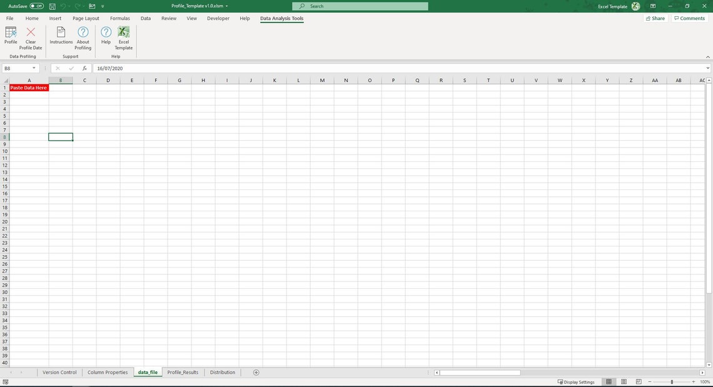Click the Share button
Image resolution: width=713 pixels, height=387 pixels.
[x=655, y=19]
